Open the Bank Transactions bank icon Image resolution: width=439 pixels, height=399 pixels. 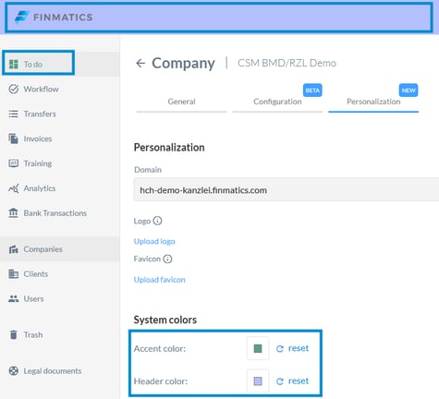tap(13, 212)
